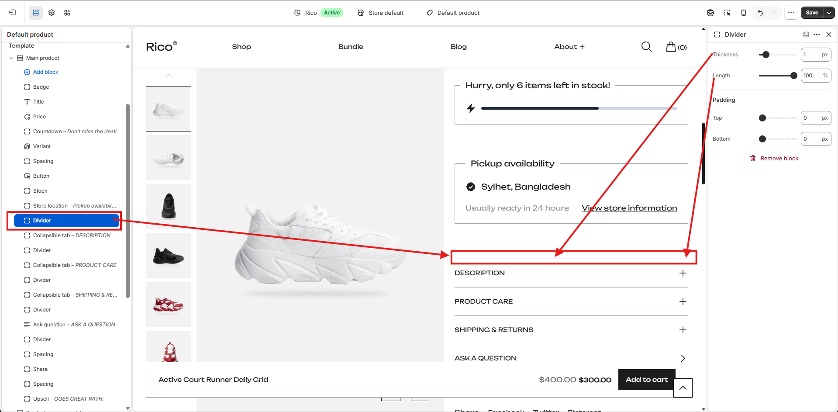Click the Bottom padding value field
The width and height of the screenshot is (838, 412).
pyautogui.click(x=816, y=139)
